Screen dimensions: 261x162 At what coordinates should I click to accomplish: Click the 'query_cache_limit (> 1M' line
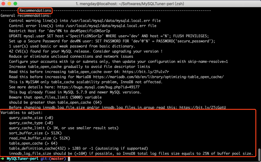coord(64,128)
